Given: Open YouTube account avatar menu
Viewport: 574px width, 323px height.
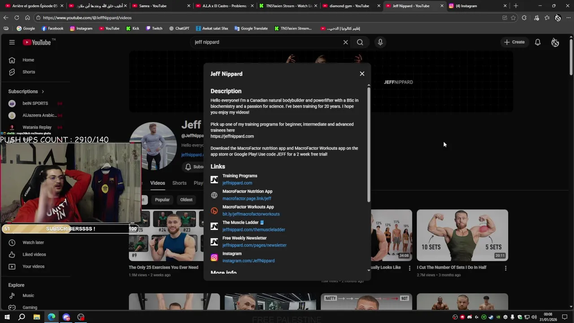Looking at the screenshot, I should coord(555,42).
